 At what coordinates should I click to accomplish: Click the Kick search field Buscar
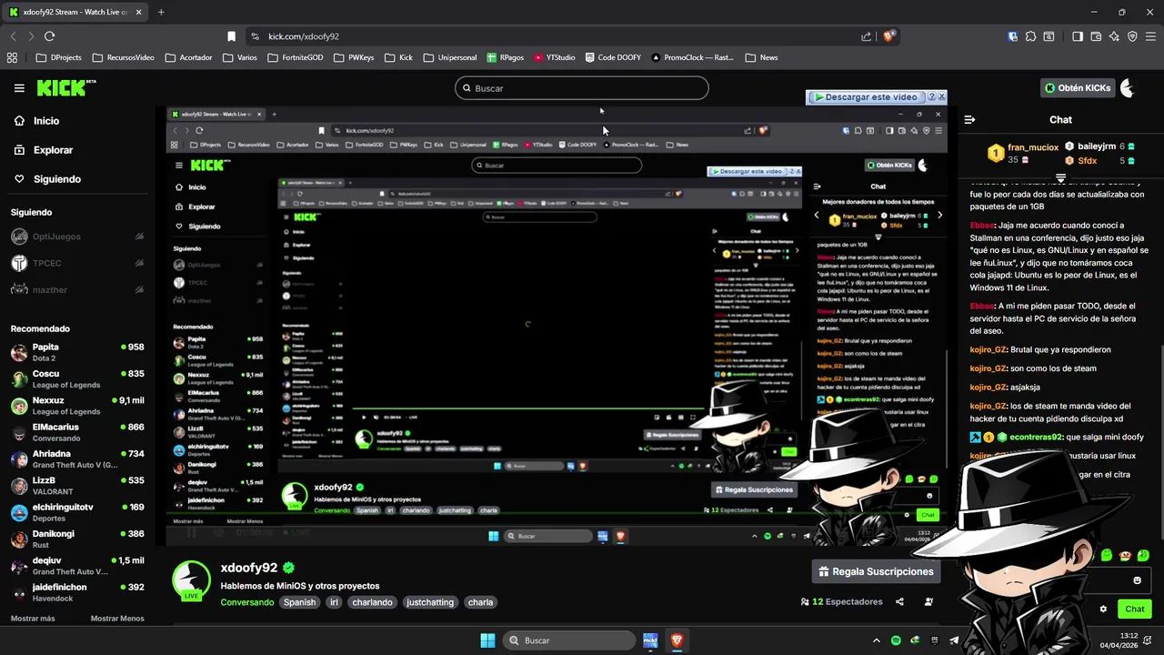click(x=582, y=88)
